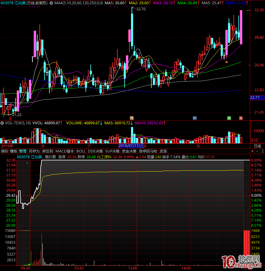The height and width of the screenshot is (271, 265).
Task: Open the 模板 tab
Action: click(x=14, y=151)
